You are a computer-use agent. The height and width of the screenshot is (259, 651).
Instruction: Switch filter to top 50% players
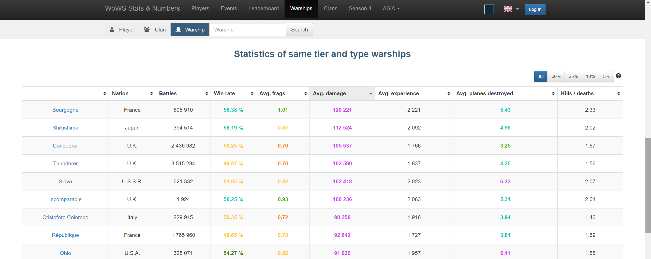click(556, 76)
